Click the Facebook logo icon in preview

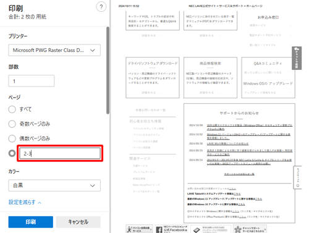pos(159,230)
